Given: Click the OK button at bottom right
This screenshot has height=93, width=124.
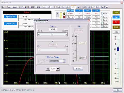Looking at the screenshot, I should click(118, 90).
